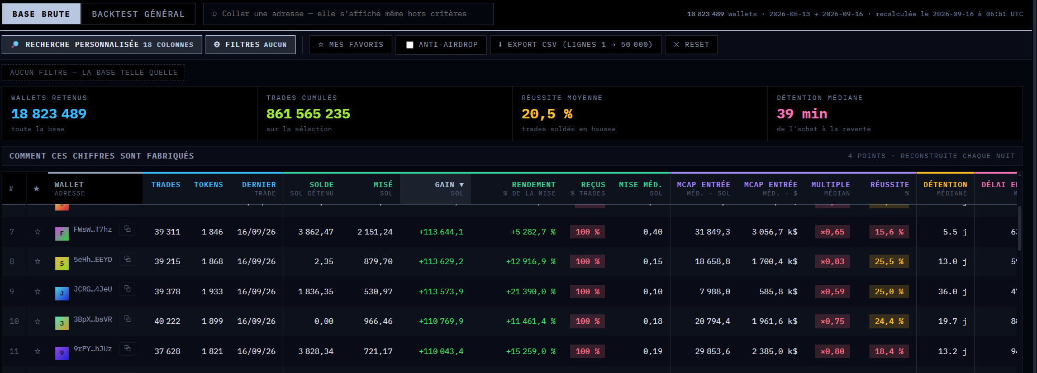The image size is (1037, 373).
Task: Click the table's vertical scrollbar thumb
Action: coord(1020,228)
